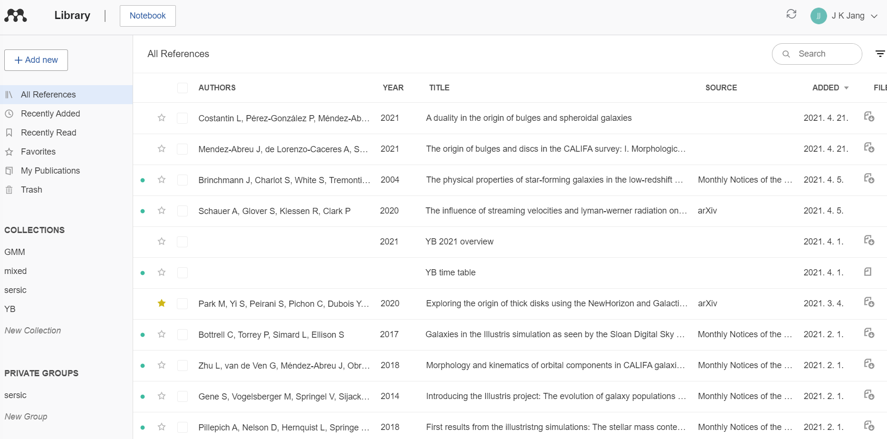Open file icon for Bottrell C reference
This screenshot has width=887, height=439.
coord(869,333)
